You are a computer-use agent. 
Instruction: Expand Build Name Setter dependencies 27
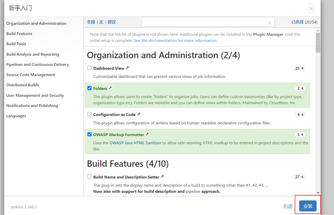tap(299, 177)
